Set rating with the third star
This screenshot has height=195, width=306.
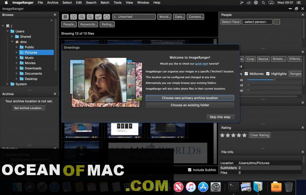pyautogui.click(x=233, y=135)
